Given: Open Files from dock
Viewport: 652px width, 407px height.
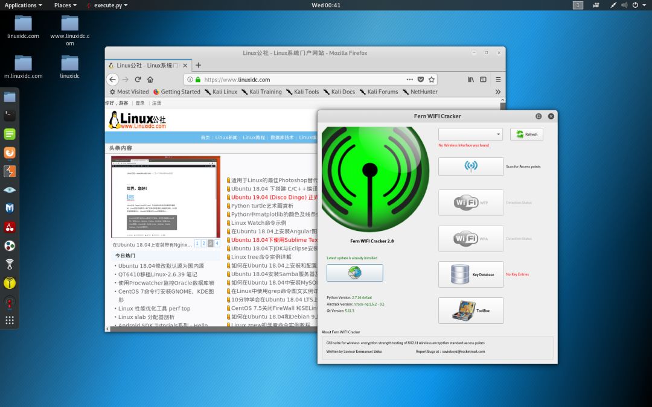Looking at the screenshot, I should pyautogui.click(x=10, y=96).
